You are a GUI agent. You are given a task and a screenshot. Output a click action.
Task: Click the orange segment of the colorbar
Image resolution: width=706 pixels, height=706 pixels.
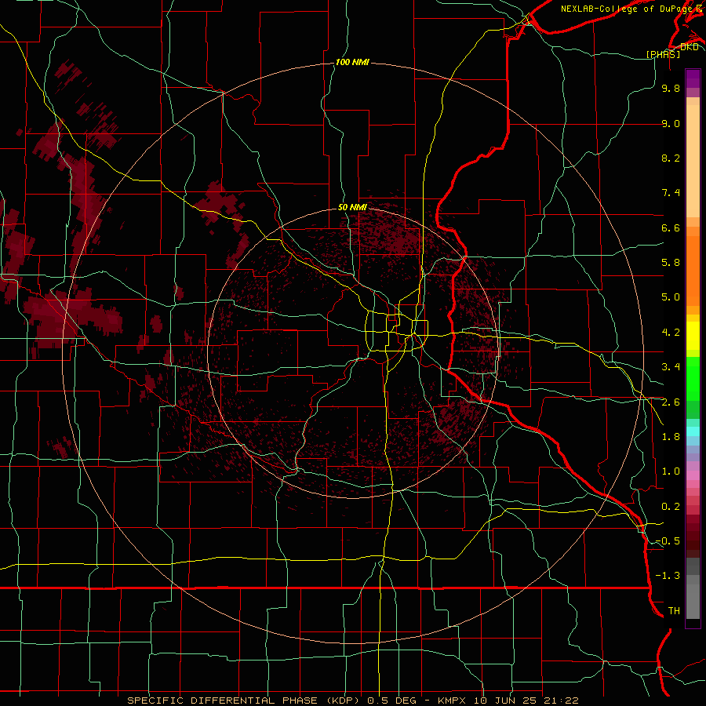pos(693,270)
